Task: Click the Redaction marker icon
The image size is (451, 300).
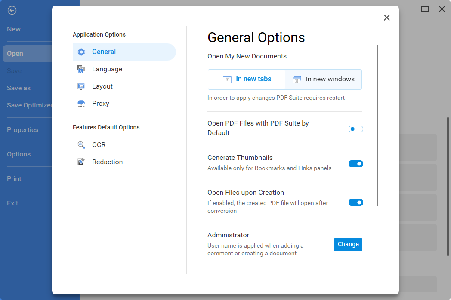Action: click(81, 162)
